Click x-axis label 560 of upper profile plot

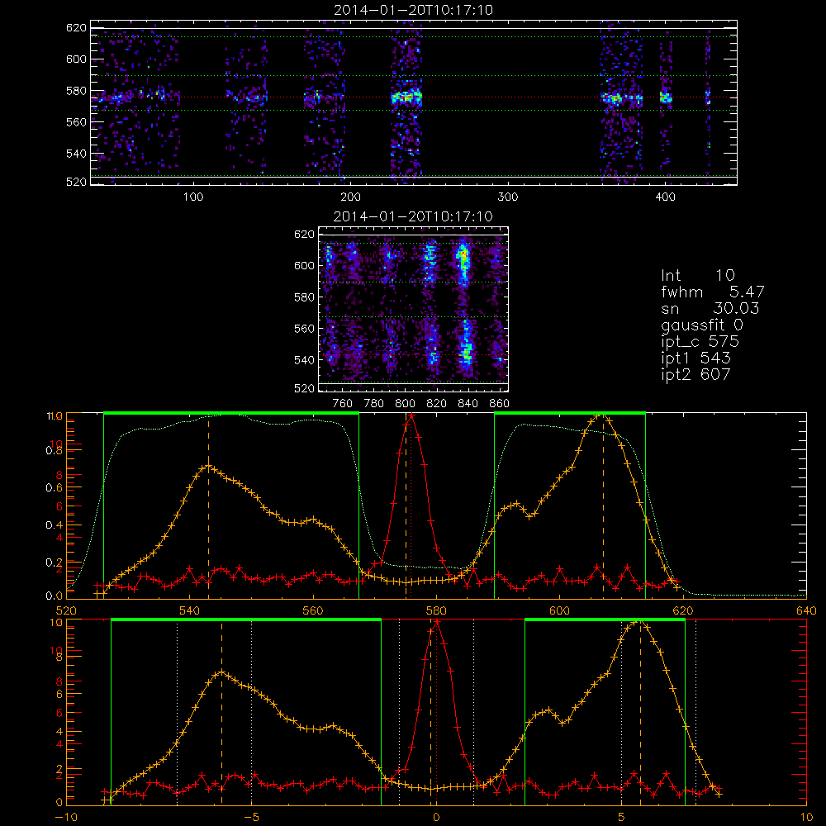(x=313, y=611)
